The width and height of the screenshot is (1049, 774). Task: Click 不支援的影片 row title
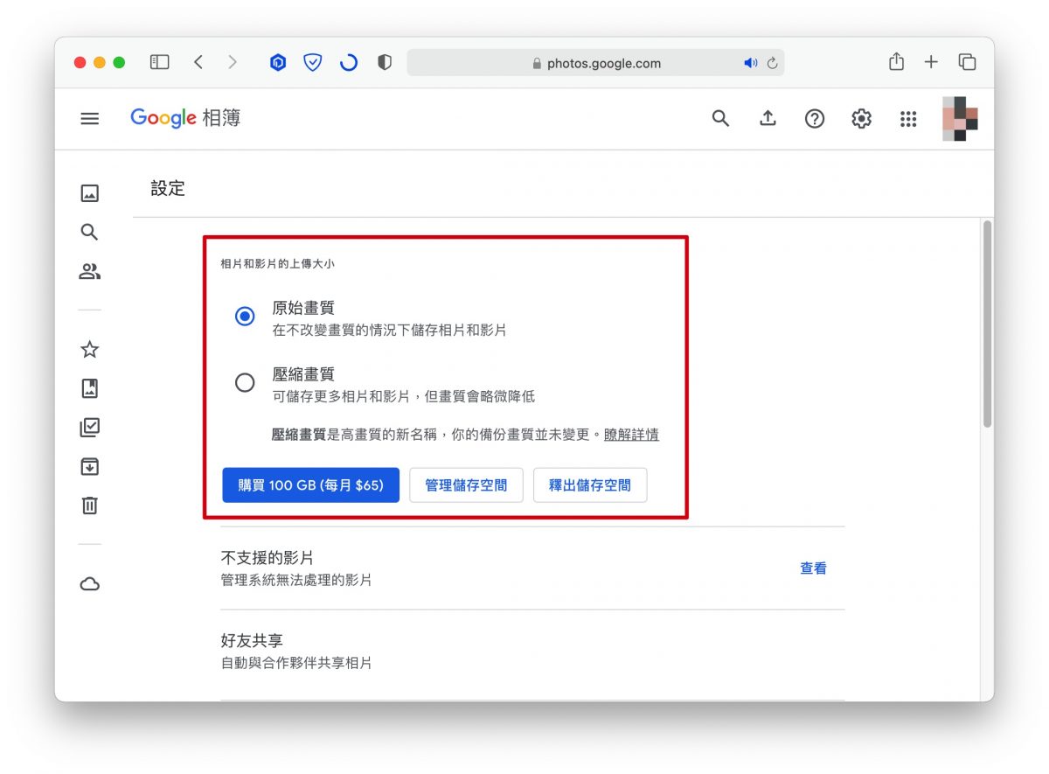point(267,557)
